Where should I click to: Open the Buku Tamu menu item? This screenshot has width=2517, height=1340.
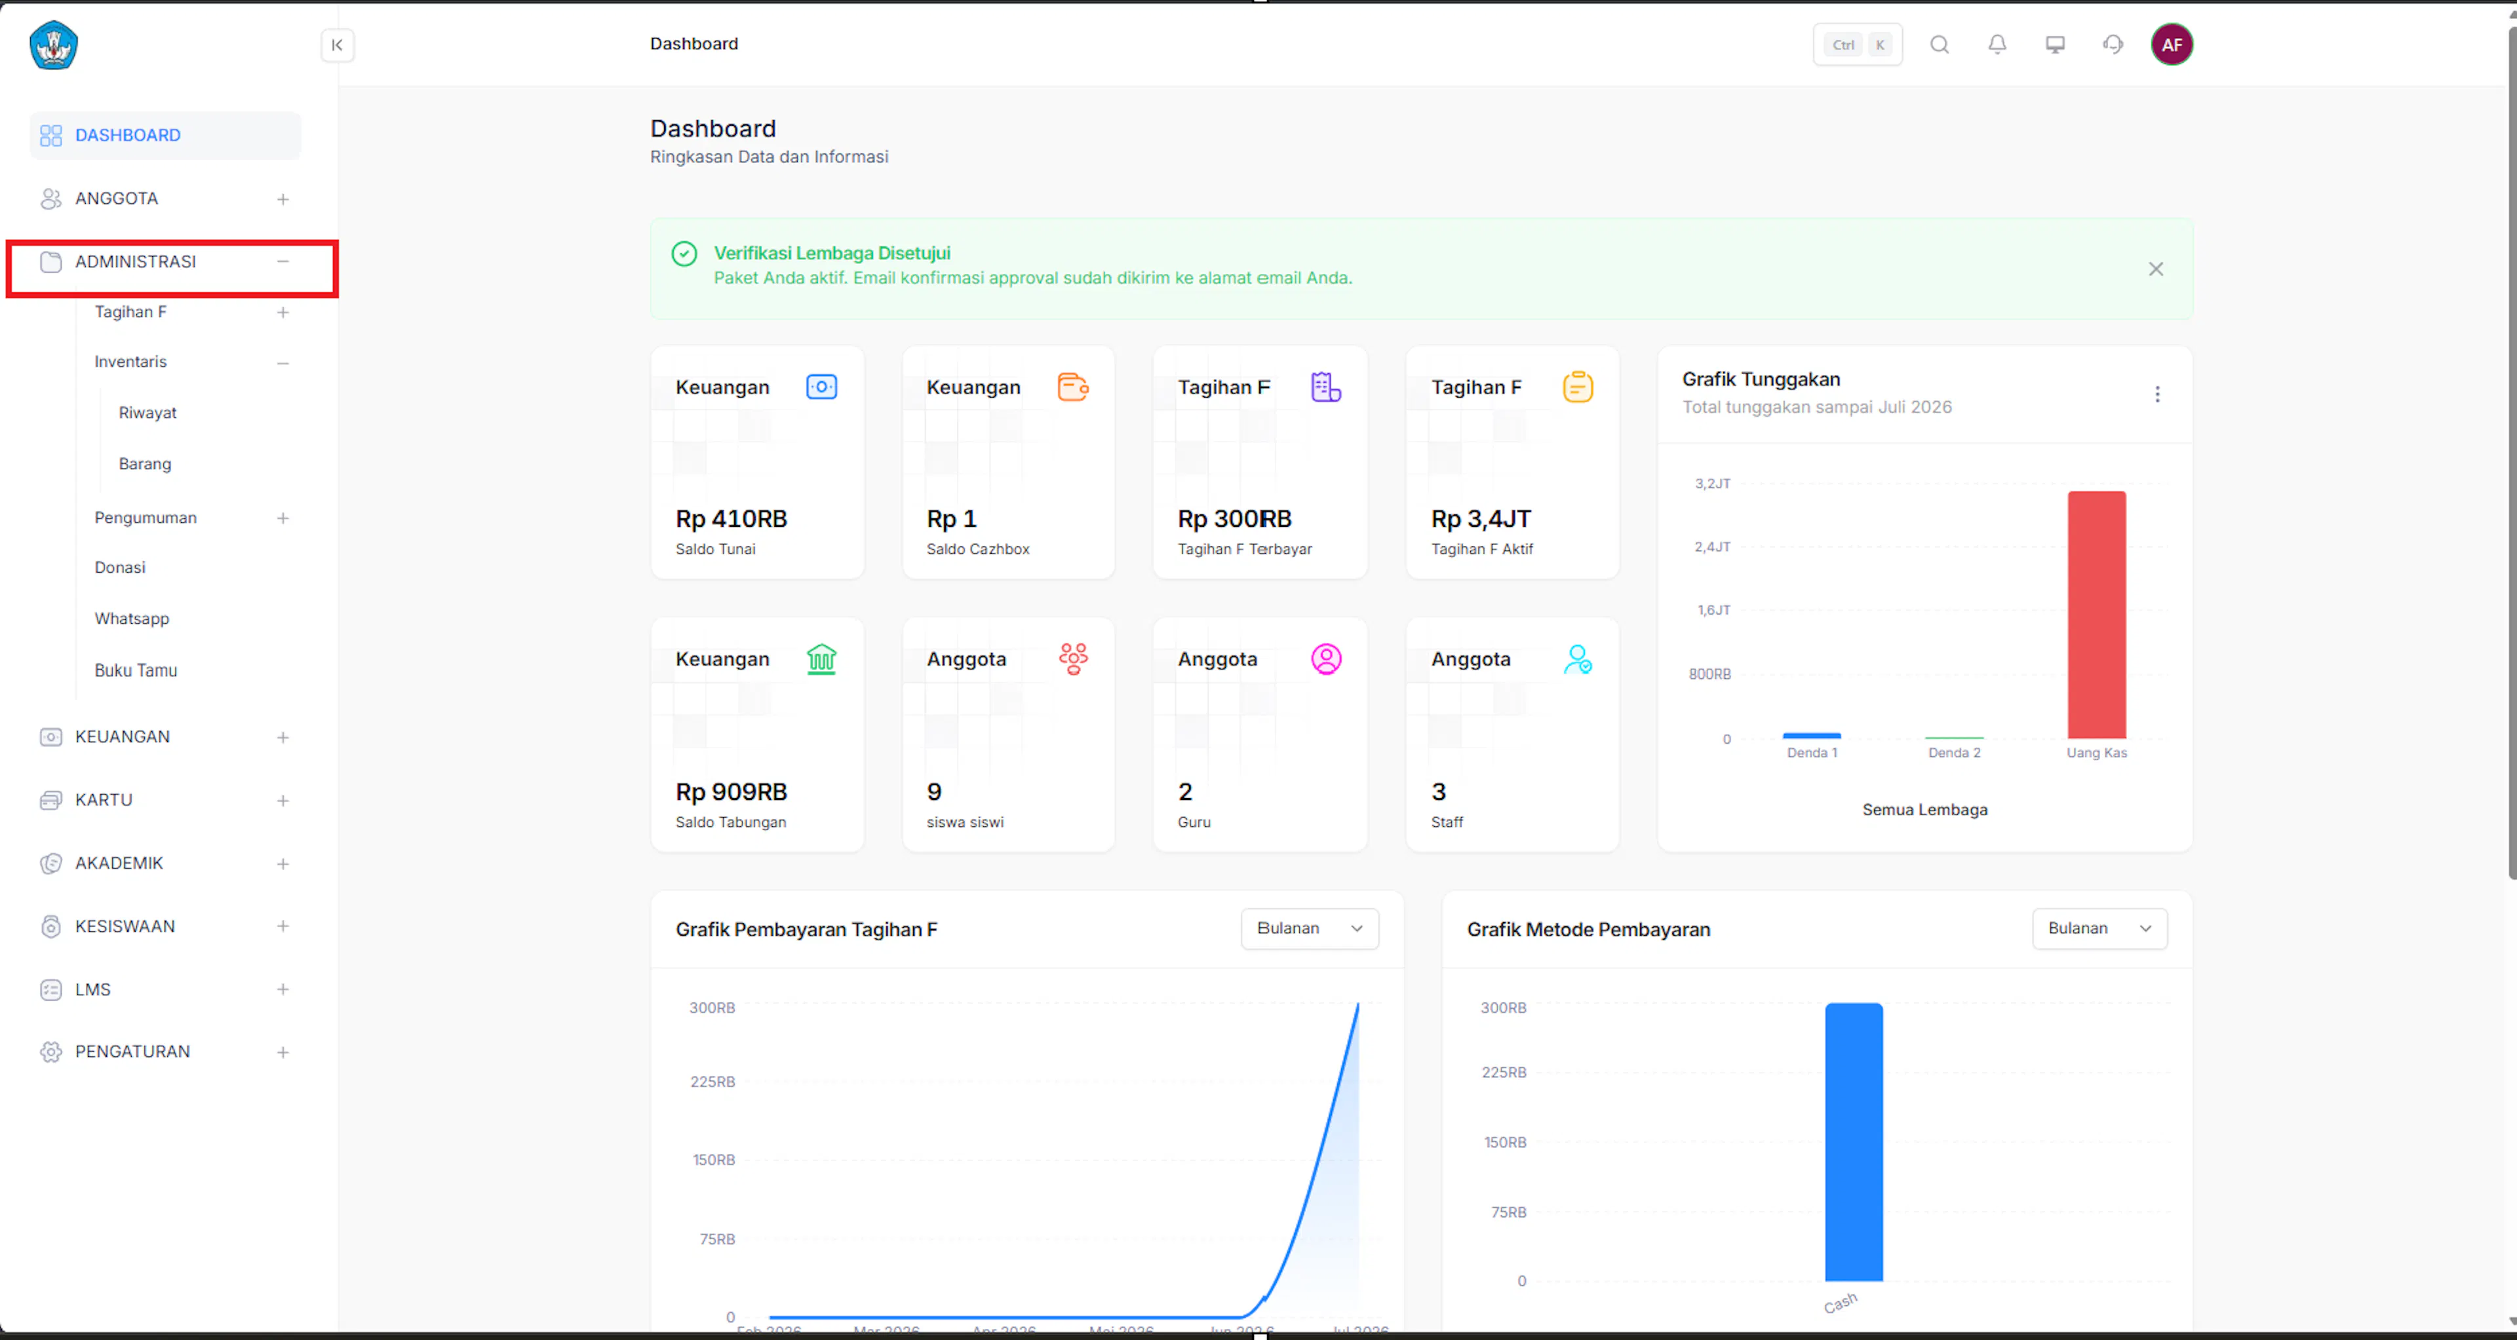136,671
